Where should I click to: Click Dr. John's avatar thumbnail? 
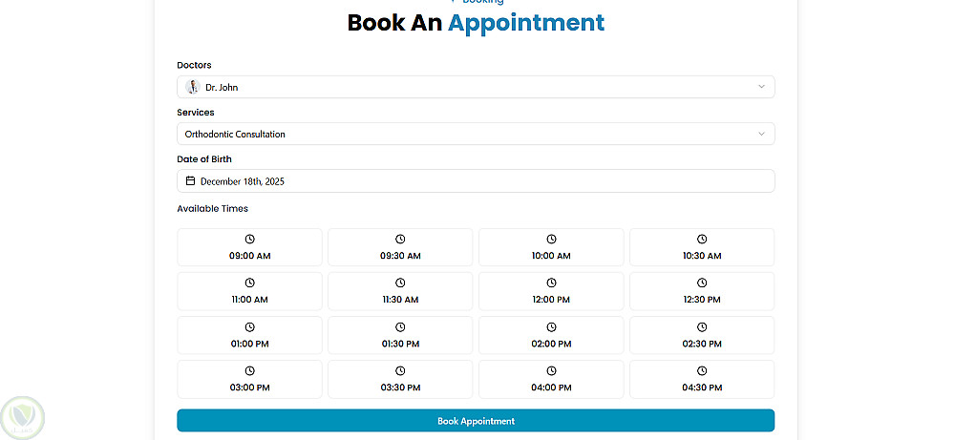click(x=192, y=87)
